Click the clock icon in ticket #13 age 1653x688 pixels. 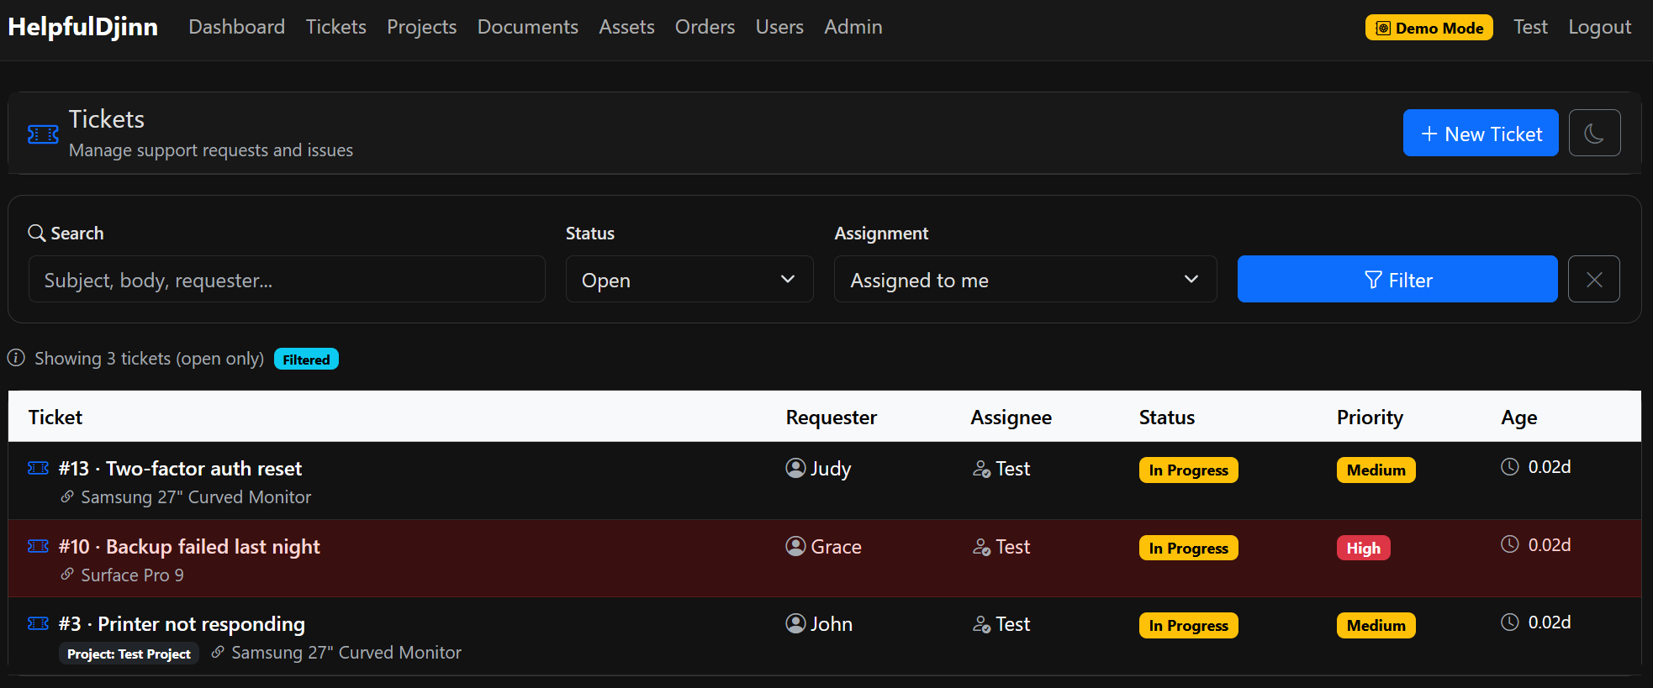click(1510, 467)
